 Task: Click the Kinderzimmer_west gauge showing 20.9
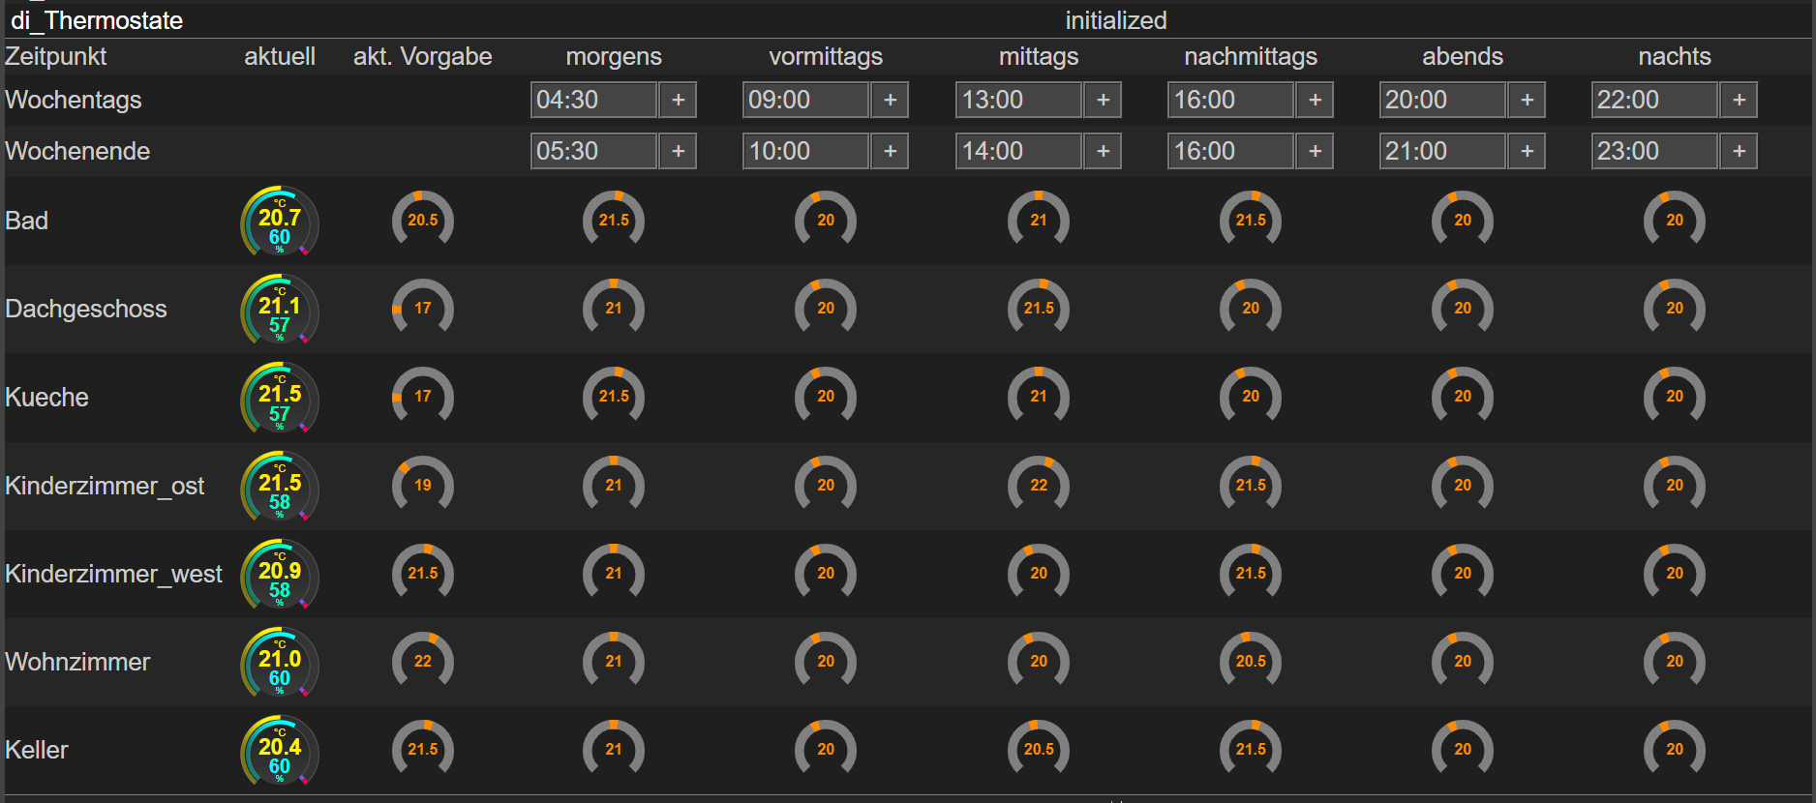(279, 575)
